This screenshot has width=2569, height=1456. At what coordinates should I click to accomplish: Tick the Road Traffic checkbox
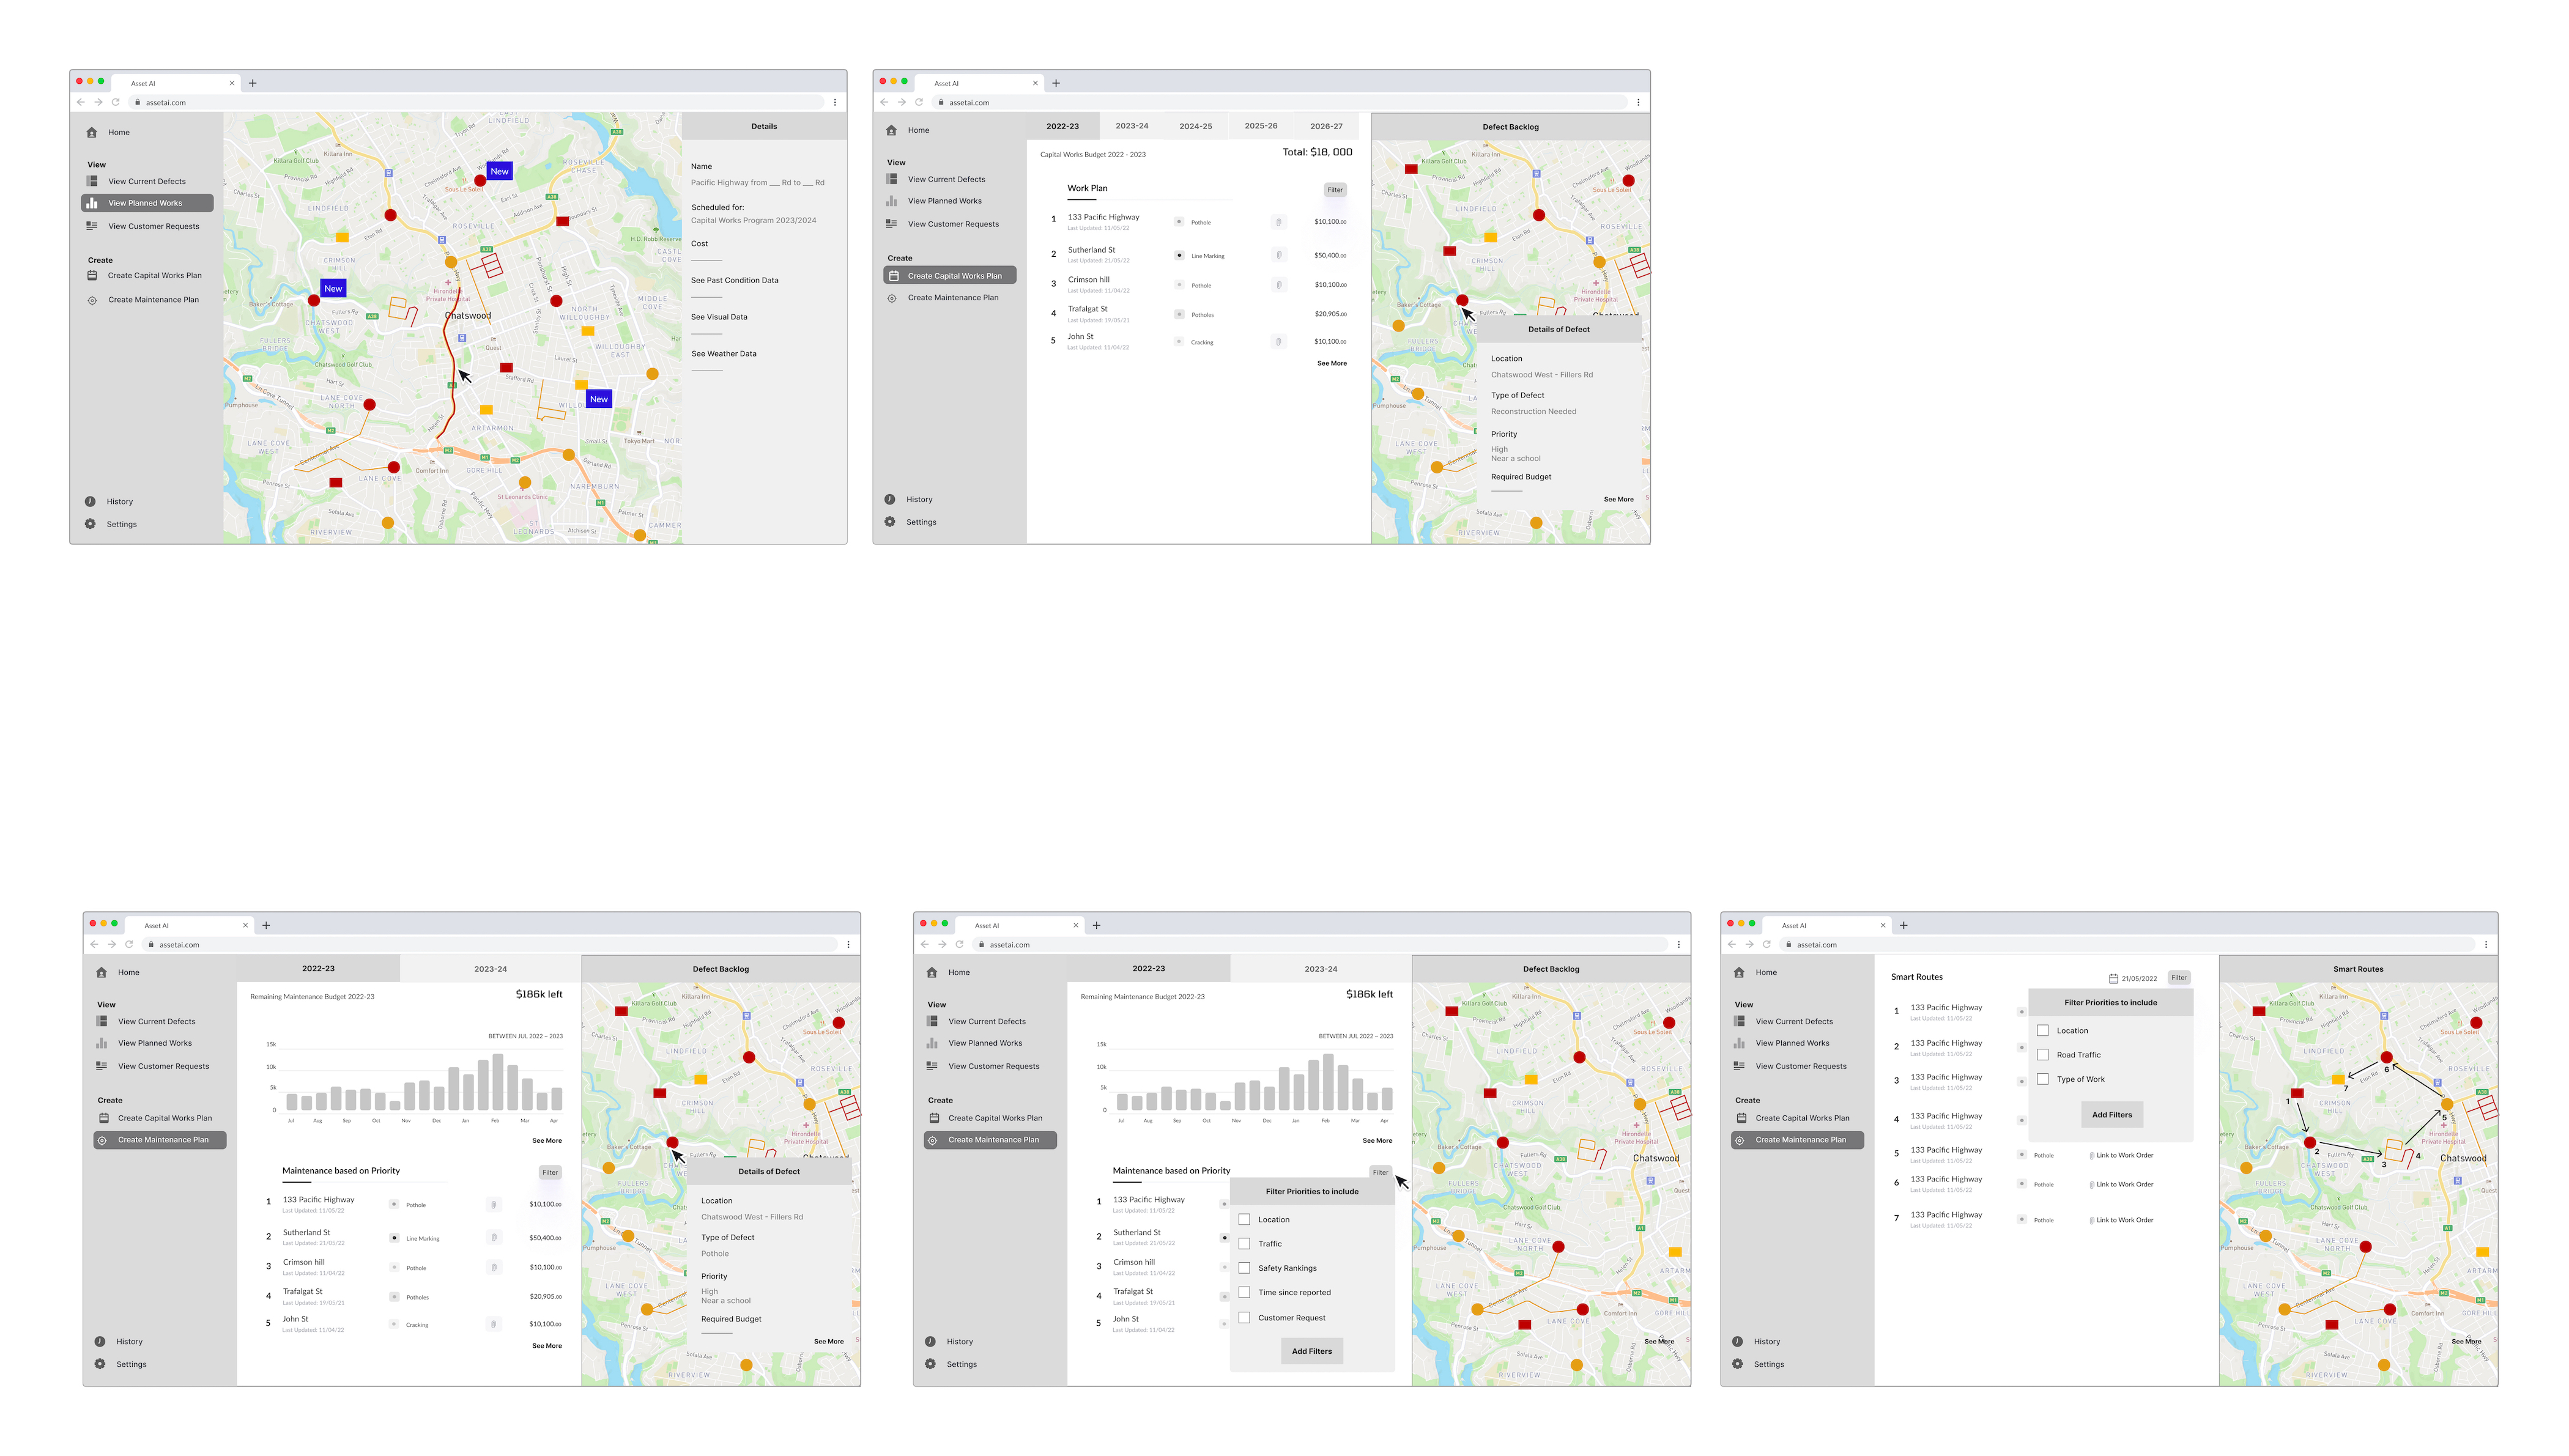2043,1055
